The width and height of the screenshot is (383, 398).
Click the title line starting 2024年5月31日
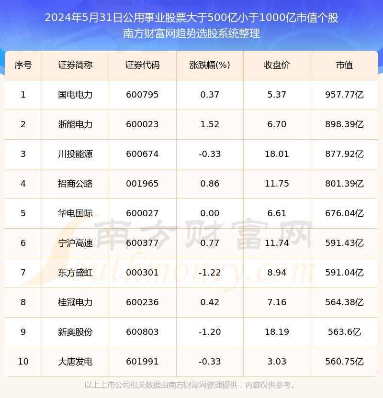click(191, 18)
